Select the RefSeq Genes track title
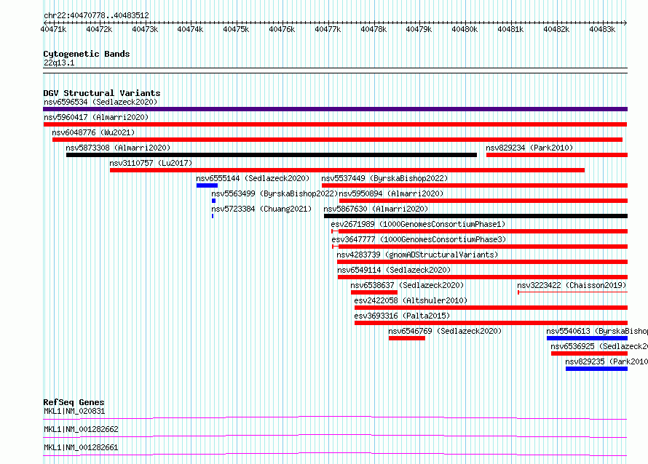Viewport: 648px width, 464px height. click(74, 402)
